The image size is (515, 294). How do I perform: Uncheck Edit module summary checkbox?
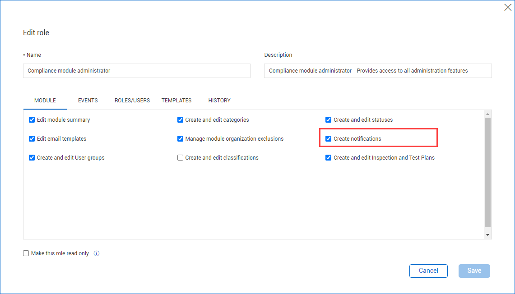(x=32, y=120)
